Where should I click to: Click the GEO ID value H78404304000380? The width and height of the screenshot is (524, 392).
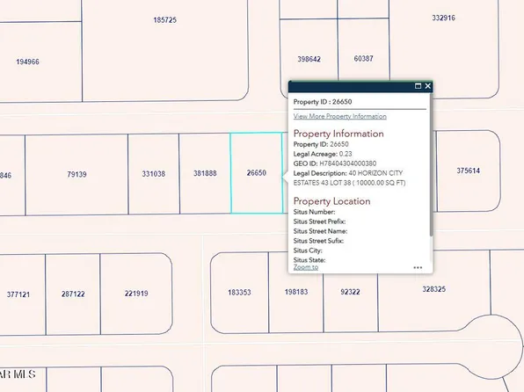(x=348, y=163)
